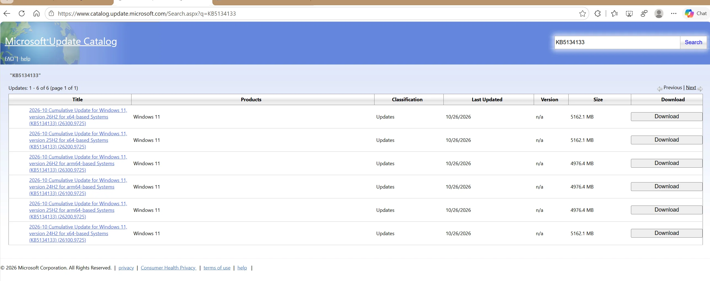Viewport: 710px width, 281px height.
Task: Open Consumer Health Privacy footer link
Action: (168, 268)
